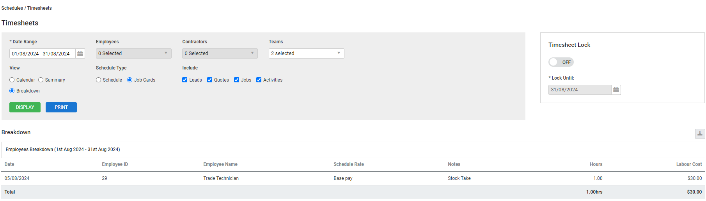The image size is (706, 201).
Task: Go to Schedules in the breadcrumb
Action: click(12, 8)
